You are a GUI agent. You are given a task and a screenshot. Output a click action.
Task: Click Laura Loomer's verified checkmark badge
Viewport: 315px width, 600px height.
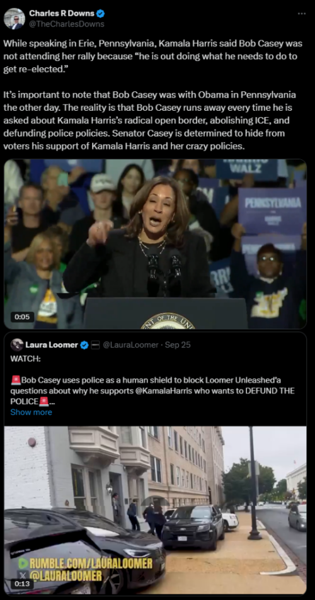[84, 345]
